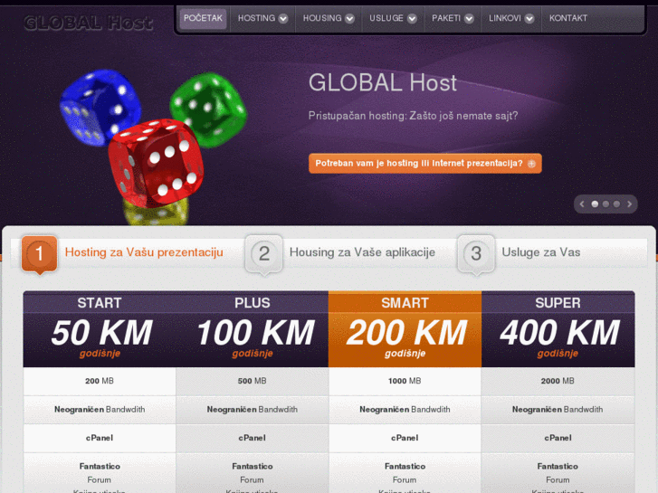The image size is (658, 493).
Task: Open the POČETAK menu item
Action: (203, 18)
